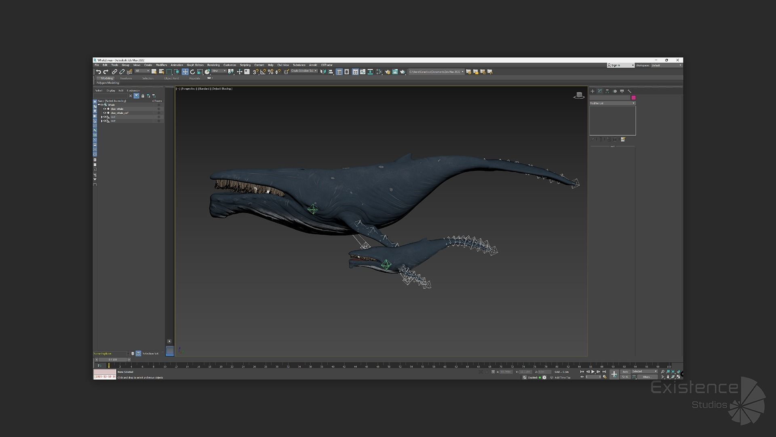
Task: Toggle visibility eye of blue_whale_calf object
Action: (105, 113)
